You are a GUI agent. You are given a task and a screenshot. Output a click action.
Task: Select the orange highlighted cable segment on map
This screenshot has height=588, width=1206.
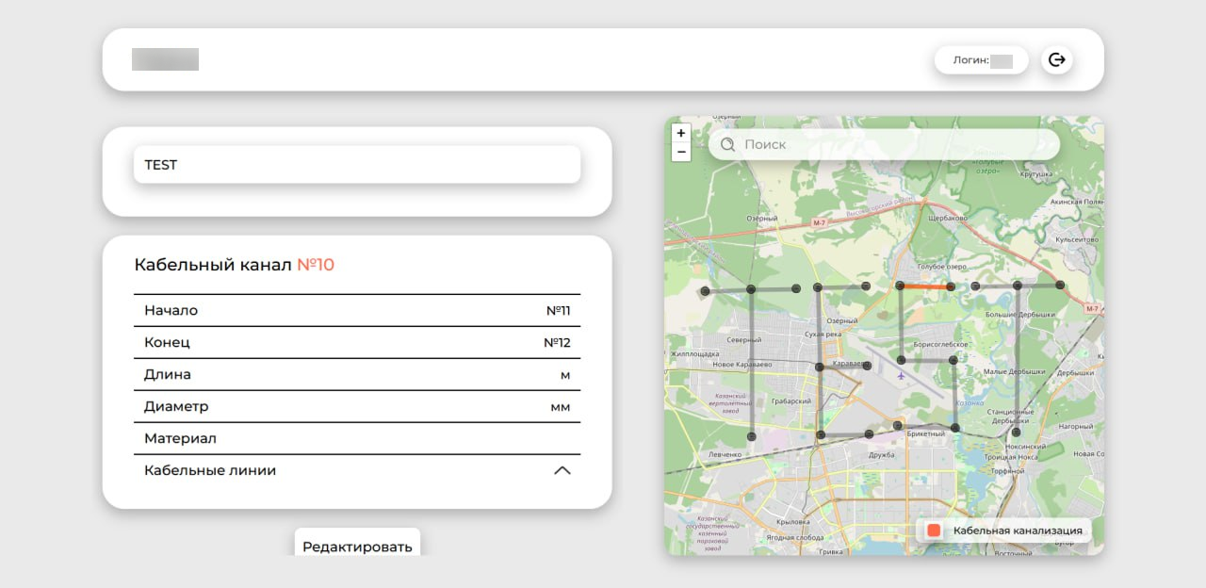coord(925,286)
